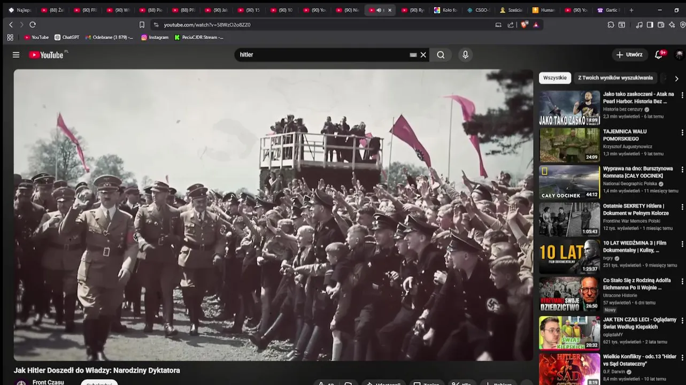
Task: Open Brave Shields lion icon
Action: click(524, 25)
